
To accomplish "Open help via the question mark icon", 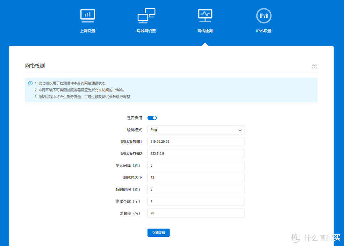I will click(x=314, y=67).
